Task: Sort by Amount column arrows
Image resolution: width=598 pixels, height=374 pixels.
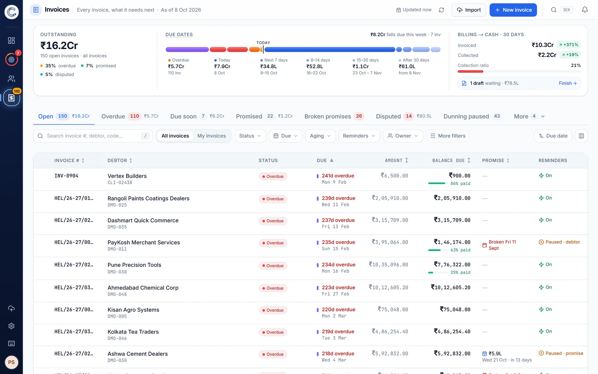Action: 407,160
